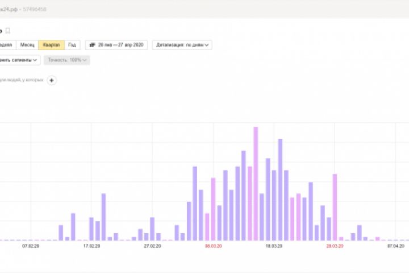
Task: Click the 07.04.20 axis date label
Action: tap(396, 246)
